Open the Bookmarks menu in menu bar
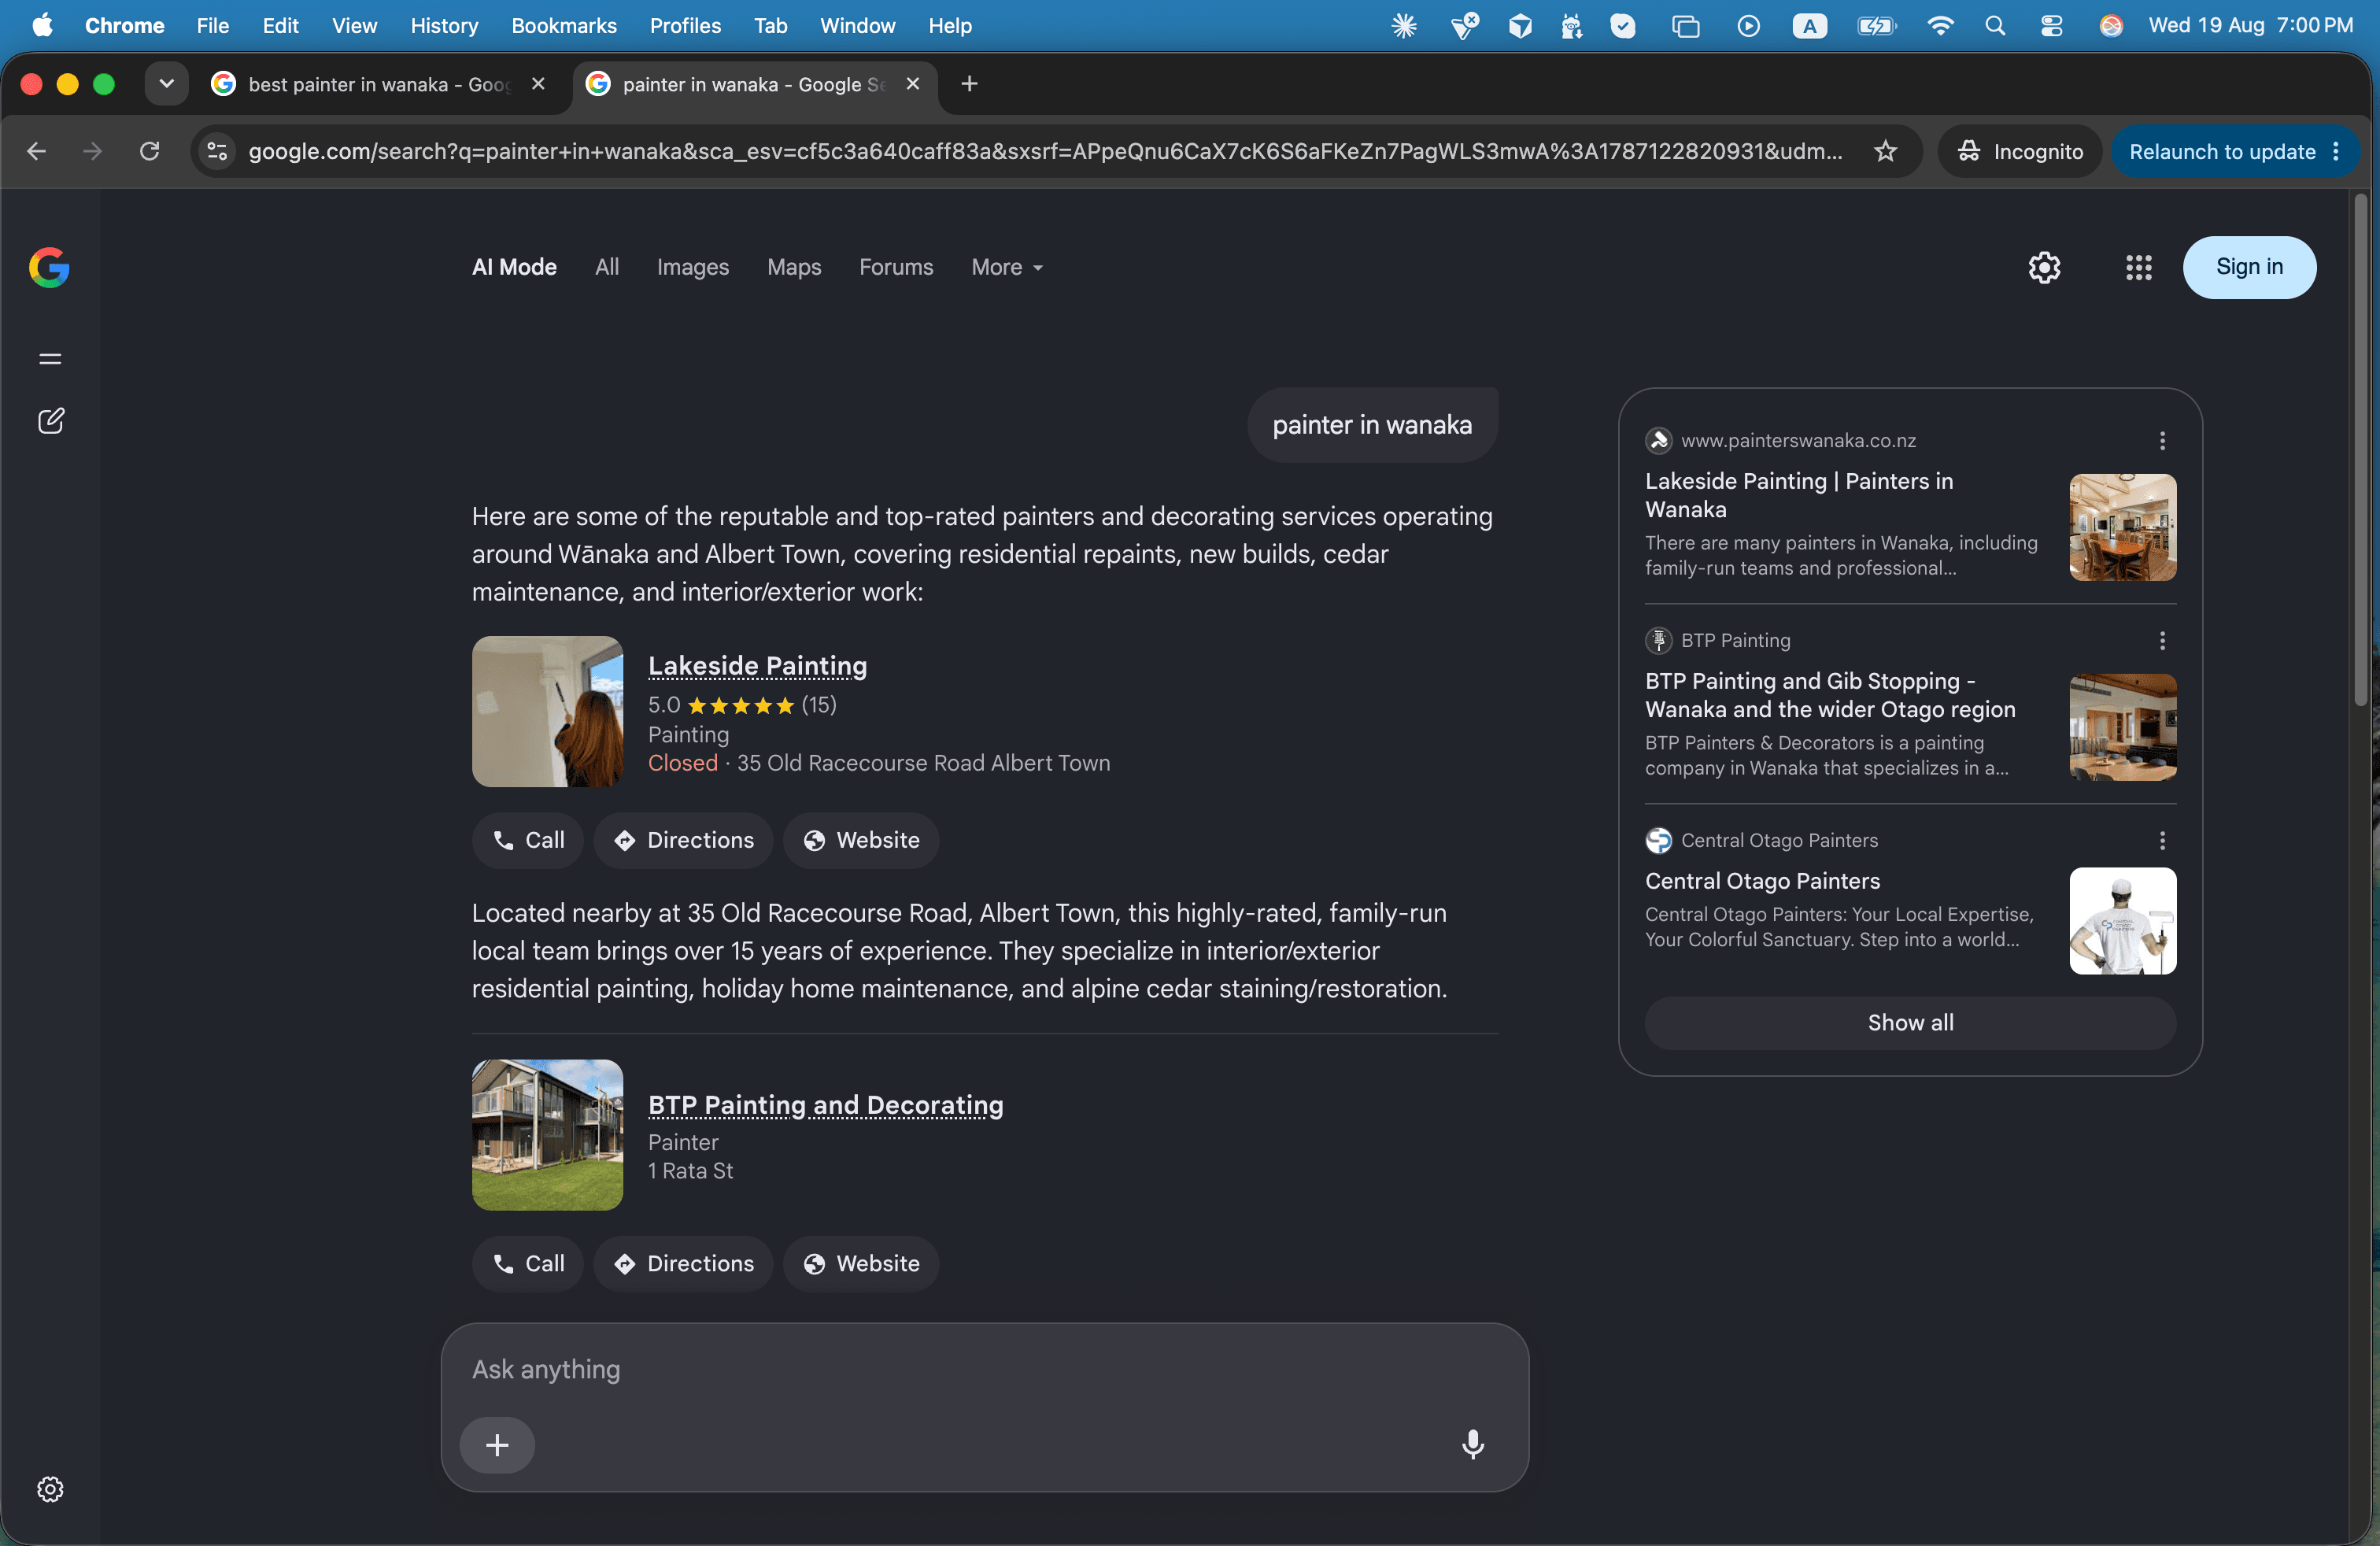2380x1546 pixels. tap(564, 26)
